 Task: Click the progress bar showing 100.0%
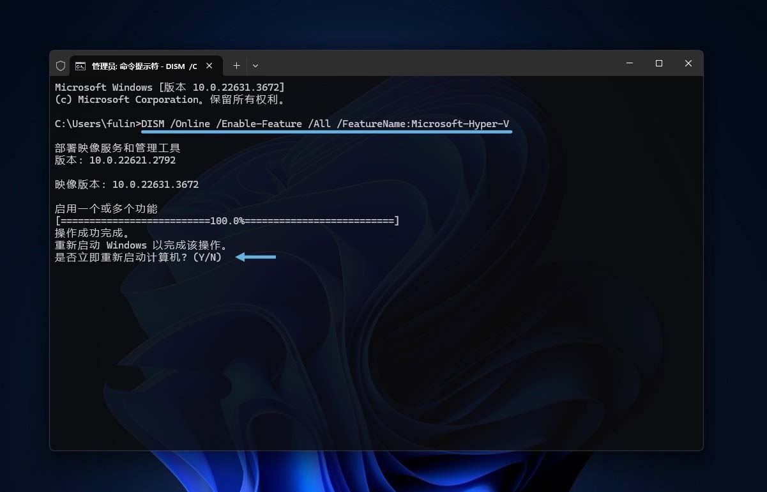point(227,220)
